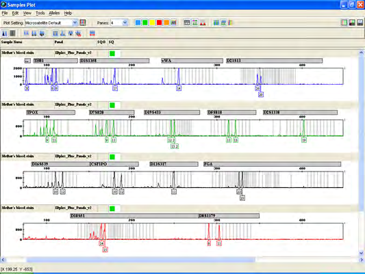This screenshot has height=274, width=365.
Task: Select the D16S539 marker header bar
Action: pyautogui.click(x=60, y=164)
